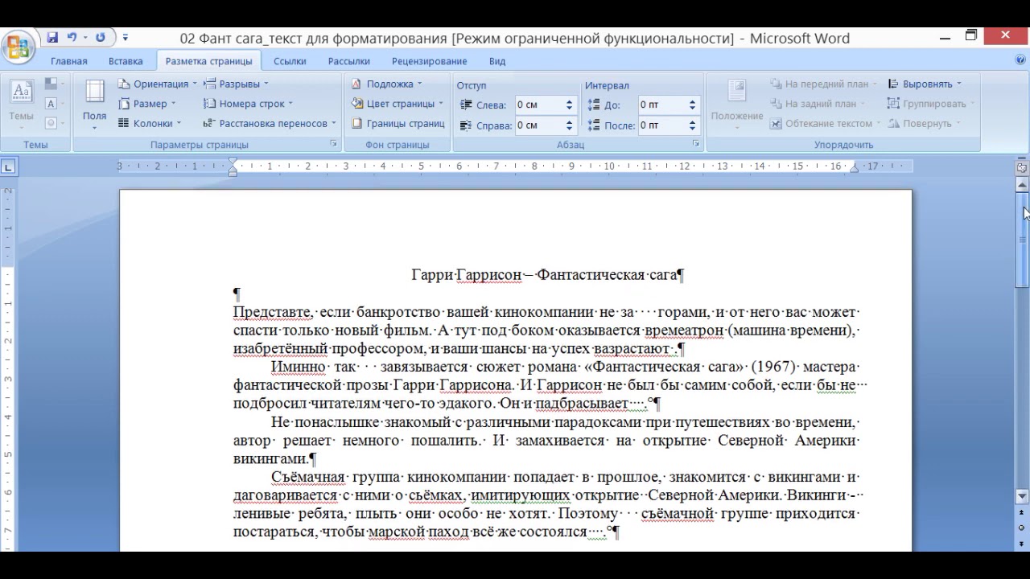Open quick access toolbar customization arrow

[x=126, y=38]
